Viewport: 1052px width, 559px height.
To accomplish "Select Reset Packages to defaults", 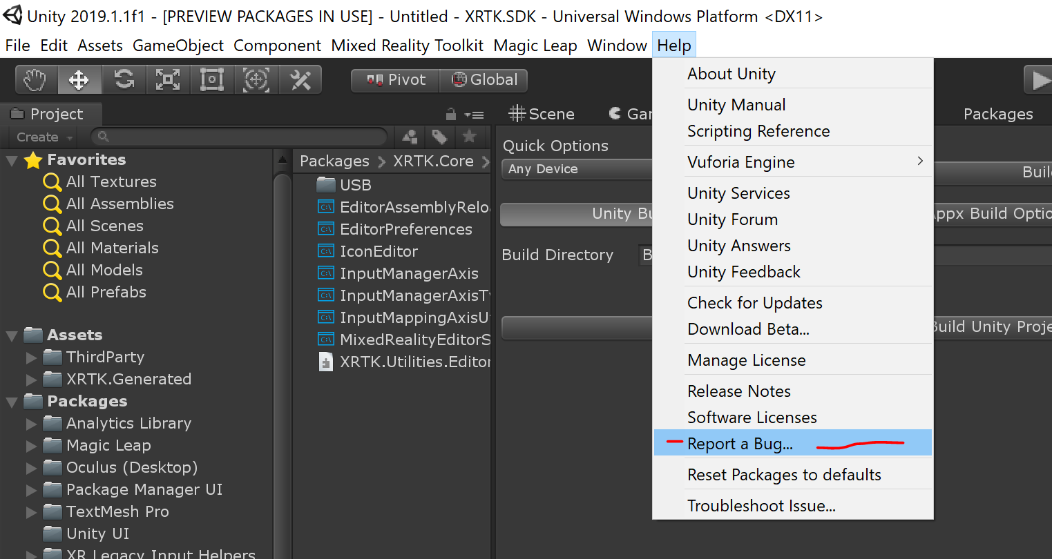I will coord(793,475).
